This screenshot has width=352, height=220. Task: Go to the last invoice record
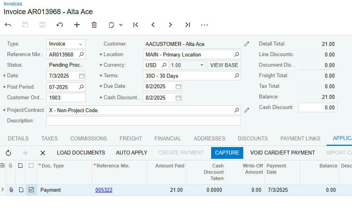[188, 25]
